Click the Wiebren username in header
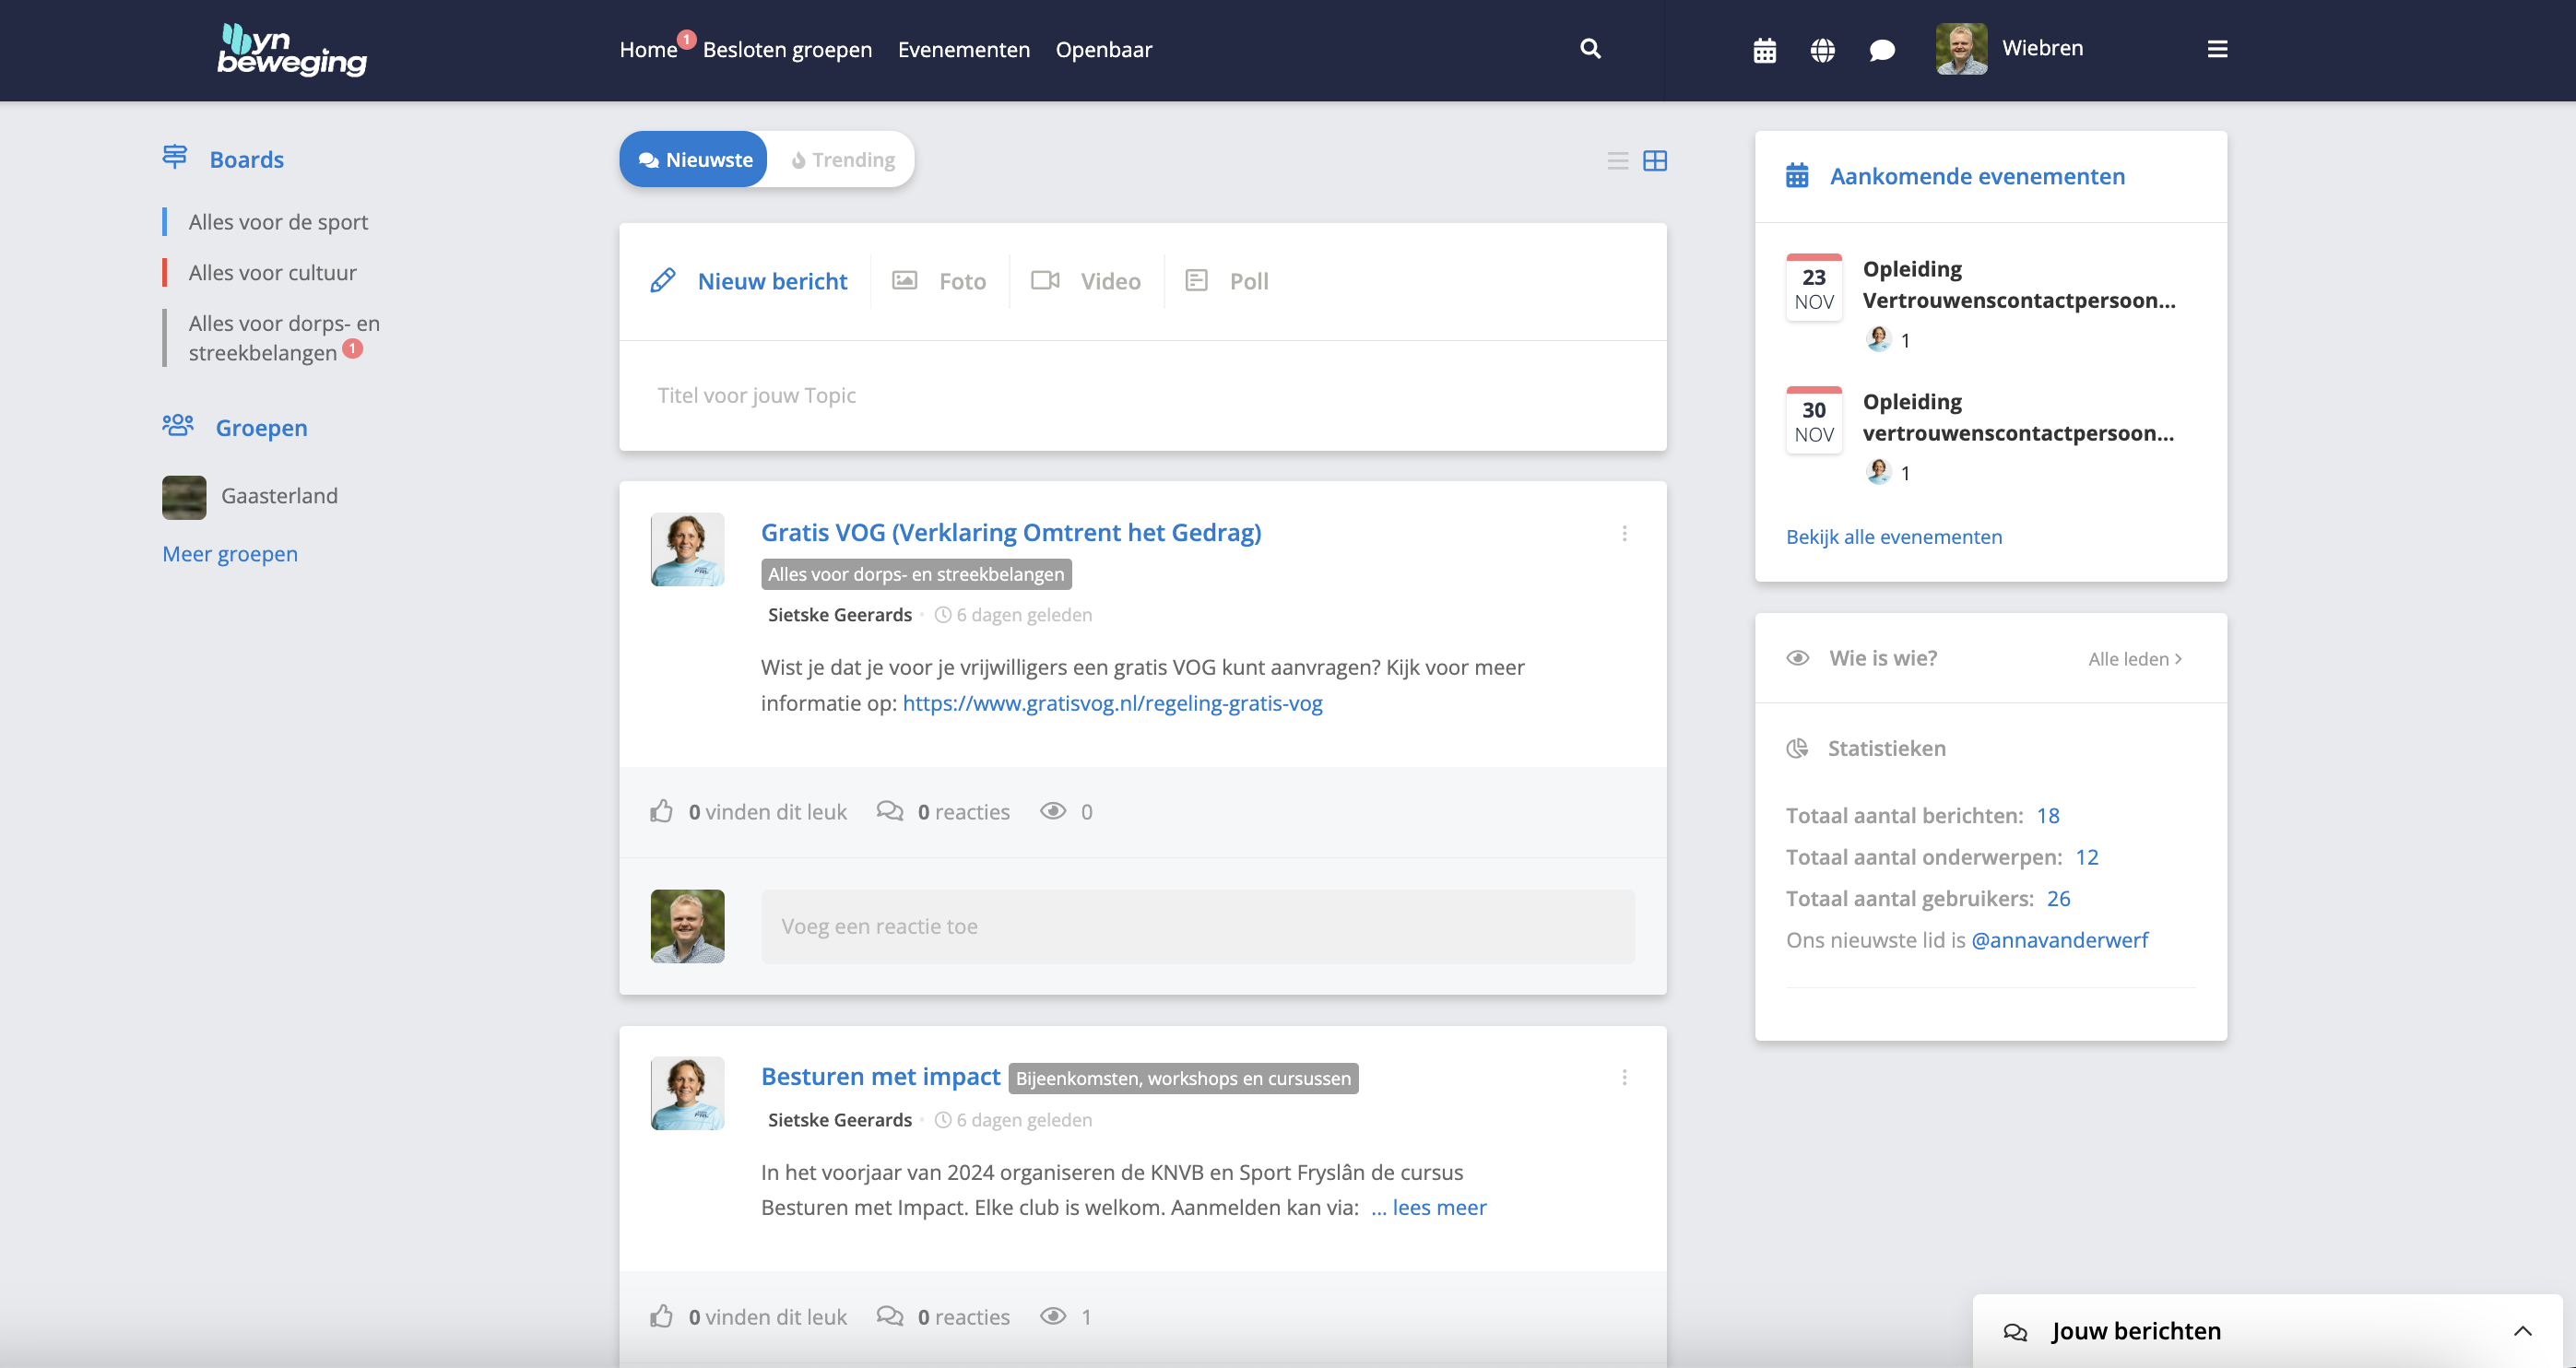This screenshot has height=1368, width=2576. tap(2042, 48)
